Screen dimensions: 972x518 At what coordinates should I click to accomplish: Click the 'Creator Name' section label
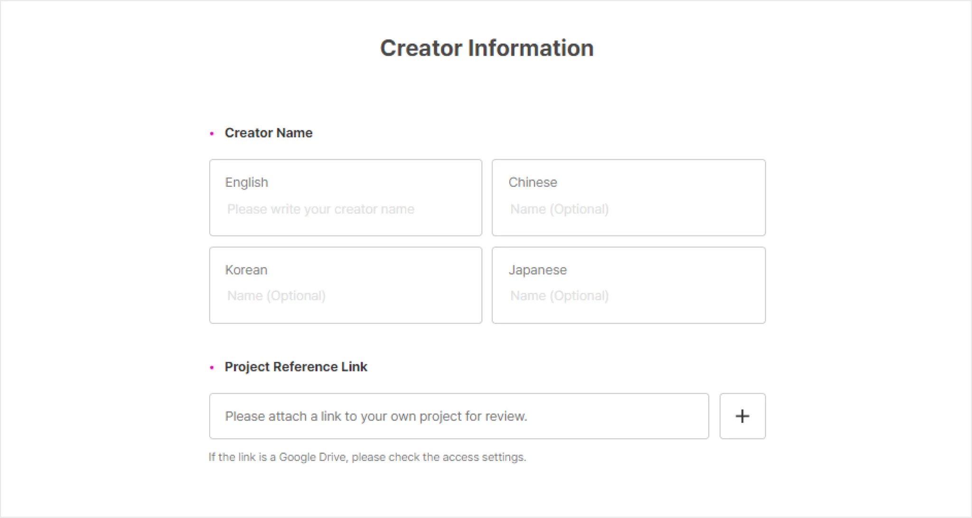[x=268, y=133]
